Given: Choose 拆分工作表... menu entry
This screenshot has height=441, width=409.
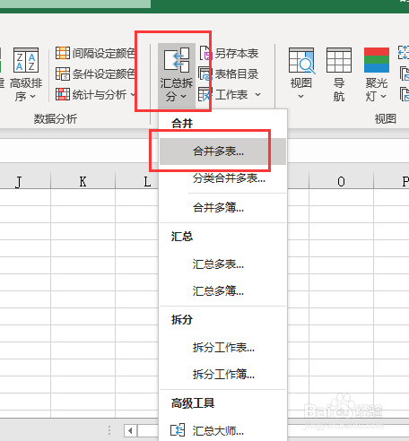Looking at the screenshot, I should [x=222, y=348].
